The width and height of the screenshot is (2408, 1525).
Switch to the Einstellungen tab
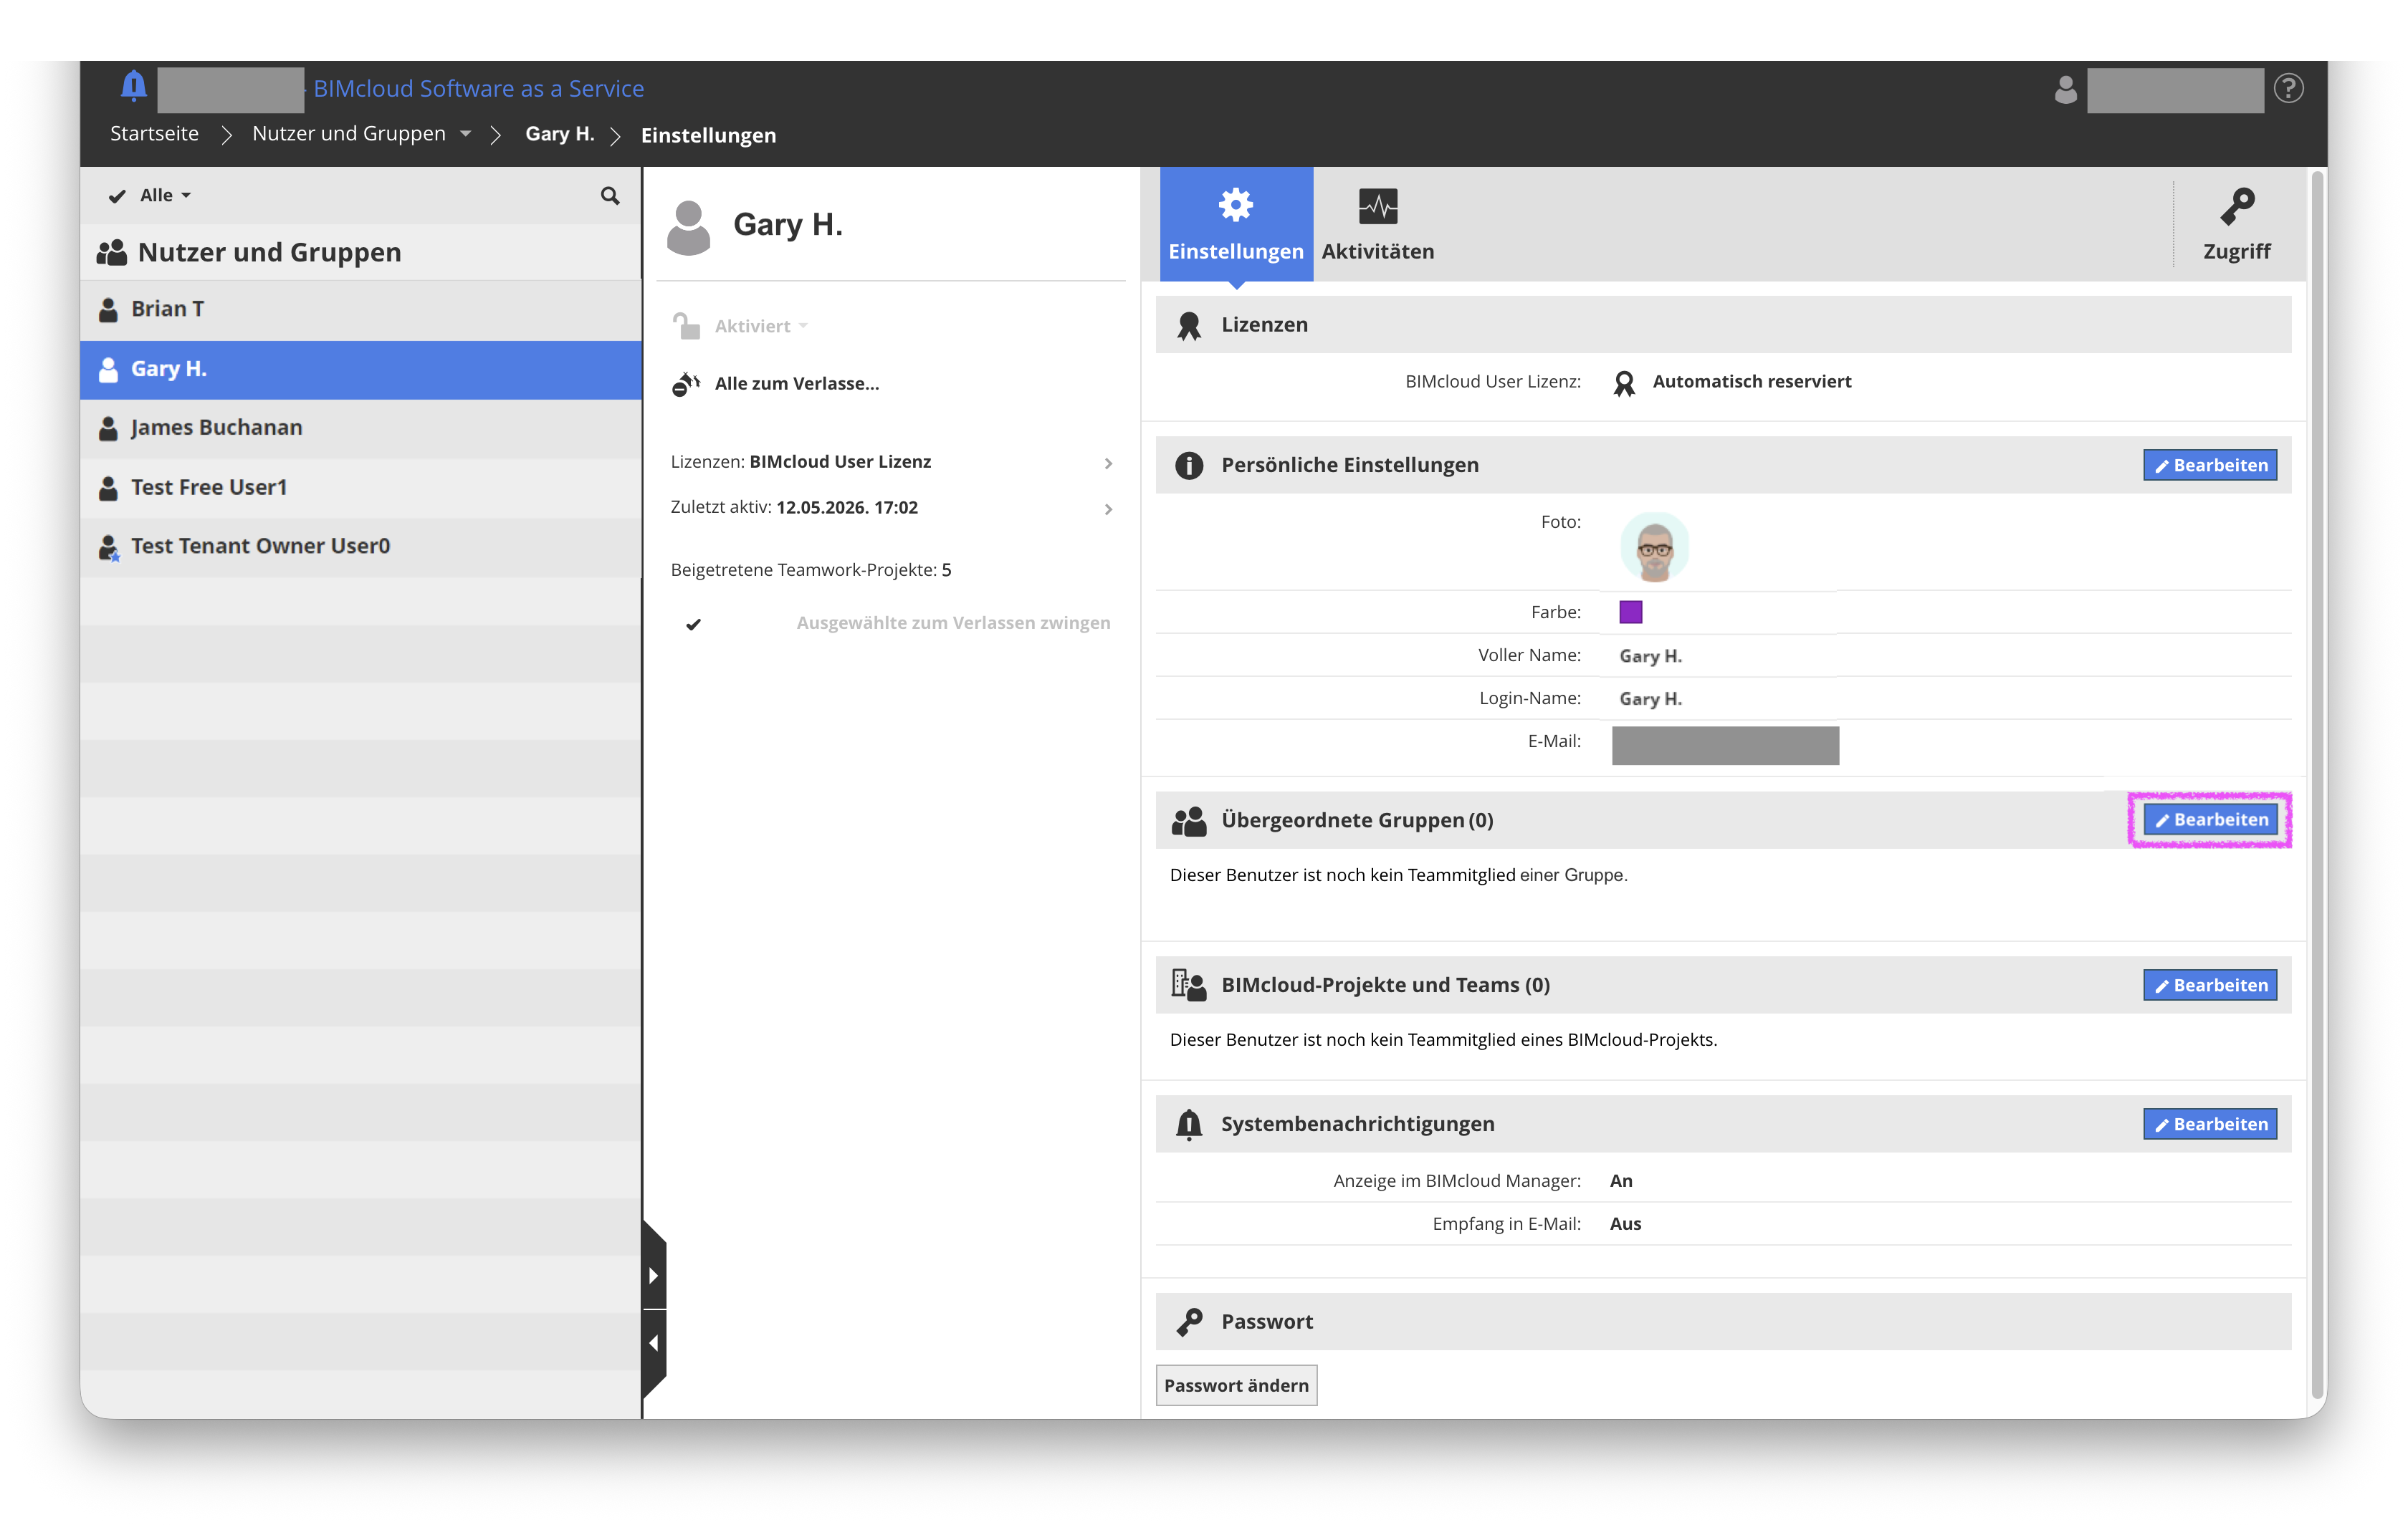(x=1236, y=224)
